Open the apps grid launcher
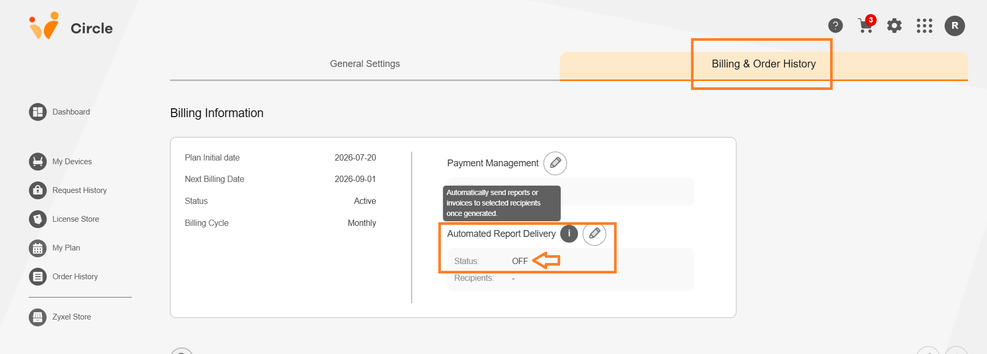 [x=924, y=26]
